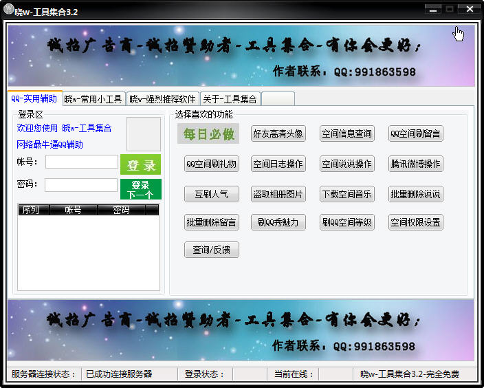Screen dimensions: 484x388
Task: Click the green 登录 button
Action: point(140,164)
